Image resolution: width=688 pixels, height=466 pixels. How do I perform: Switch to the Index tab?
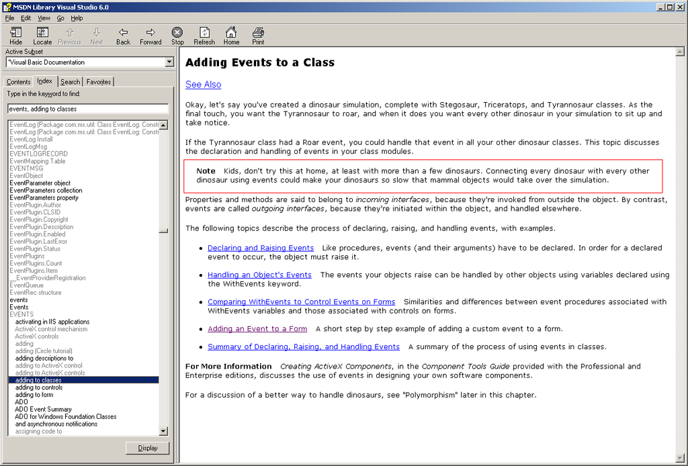45,81
